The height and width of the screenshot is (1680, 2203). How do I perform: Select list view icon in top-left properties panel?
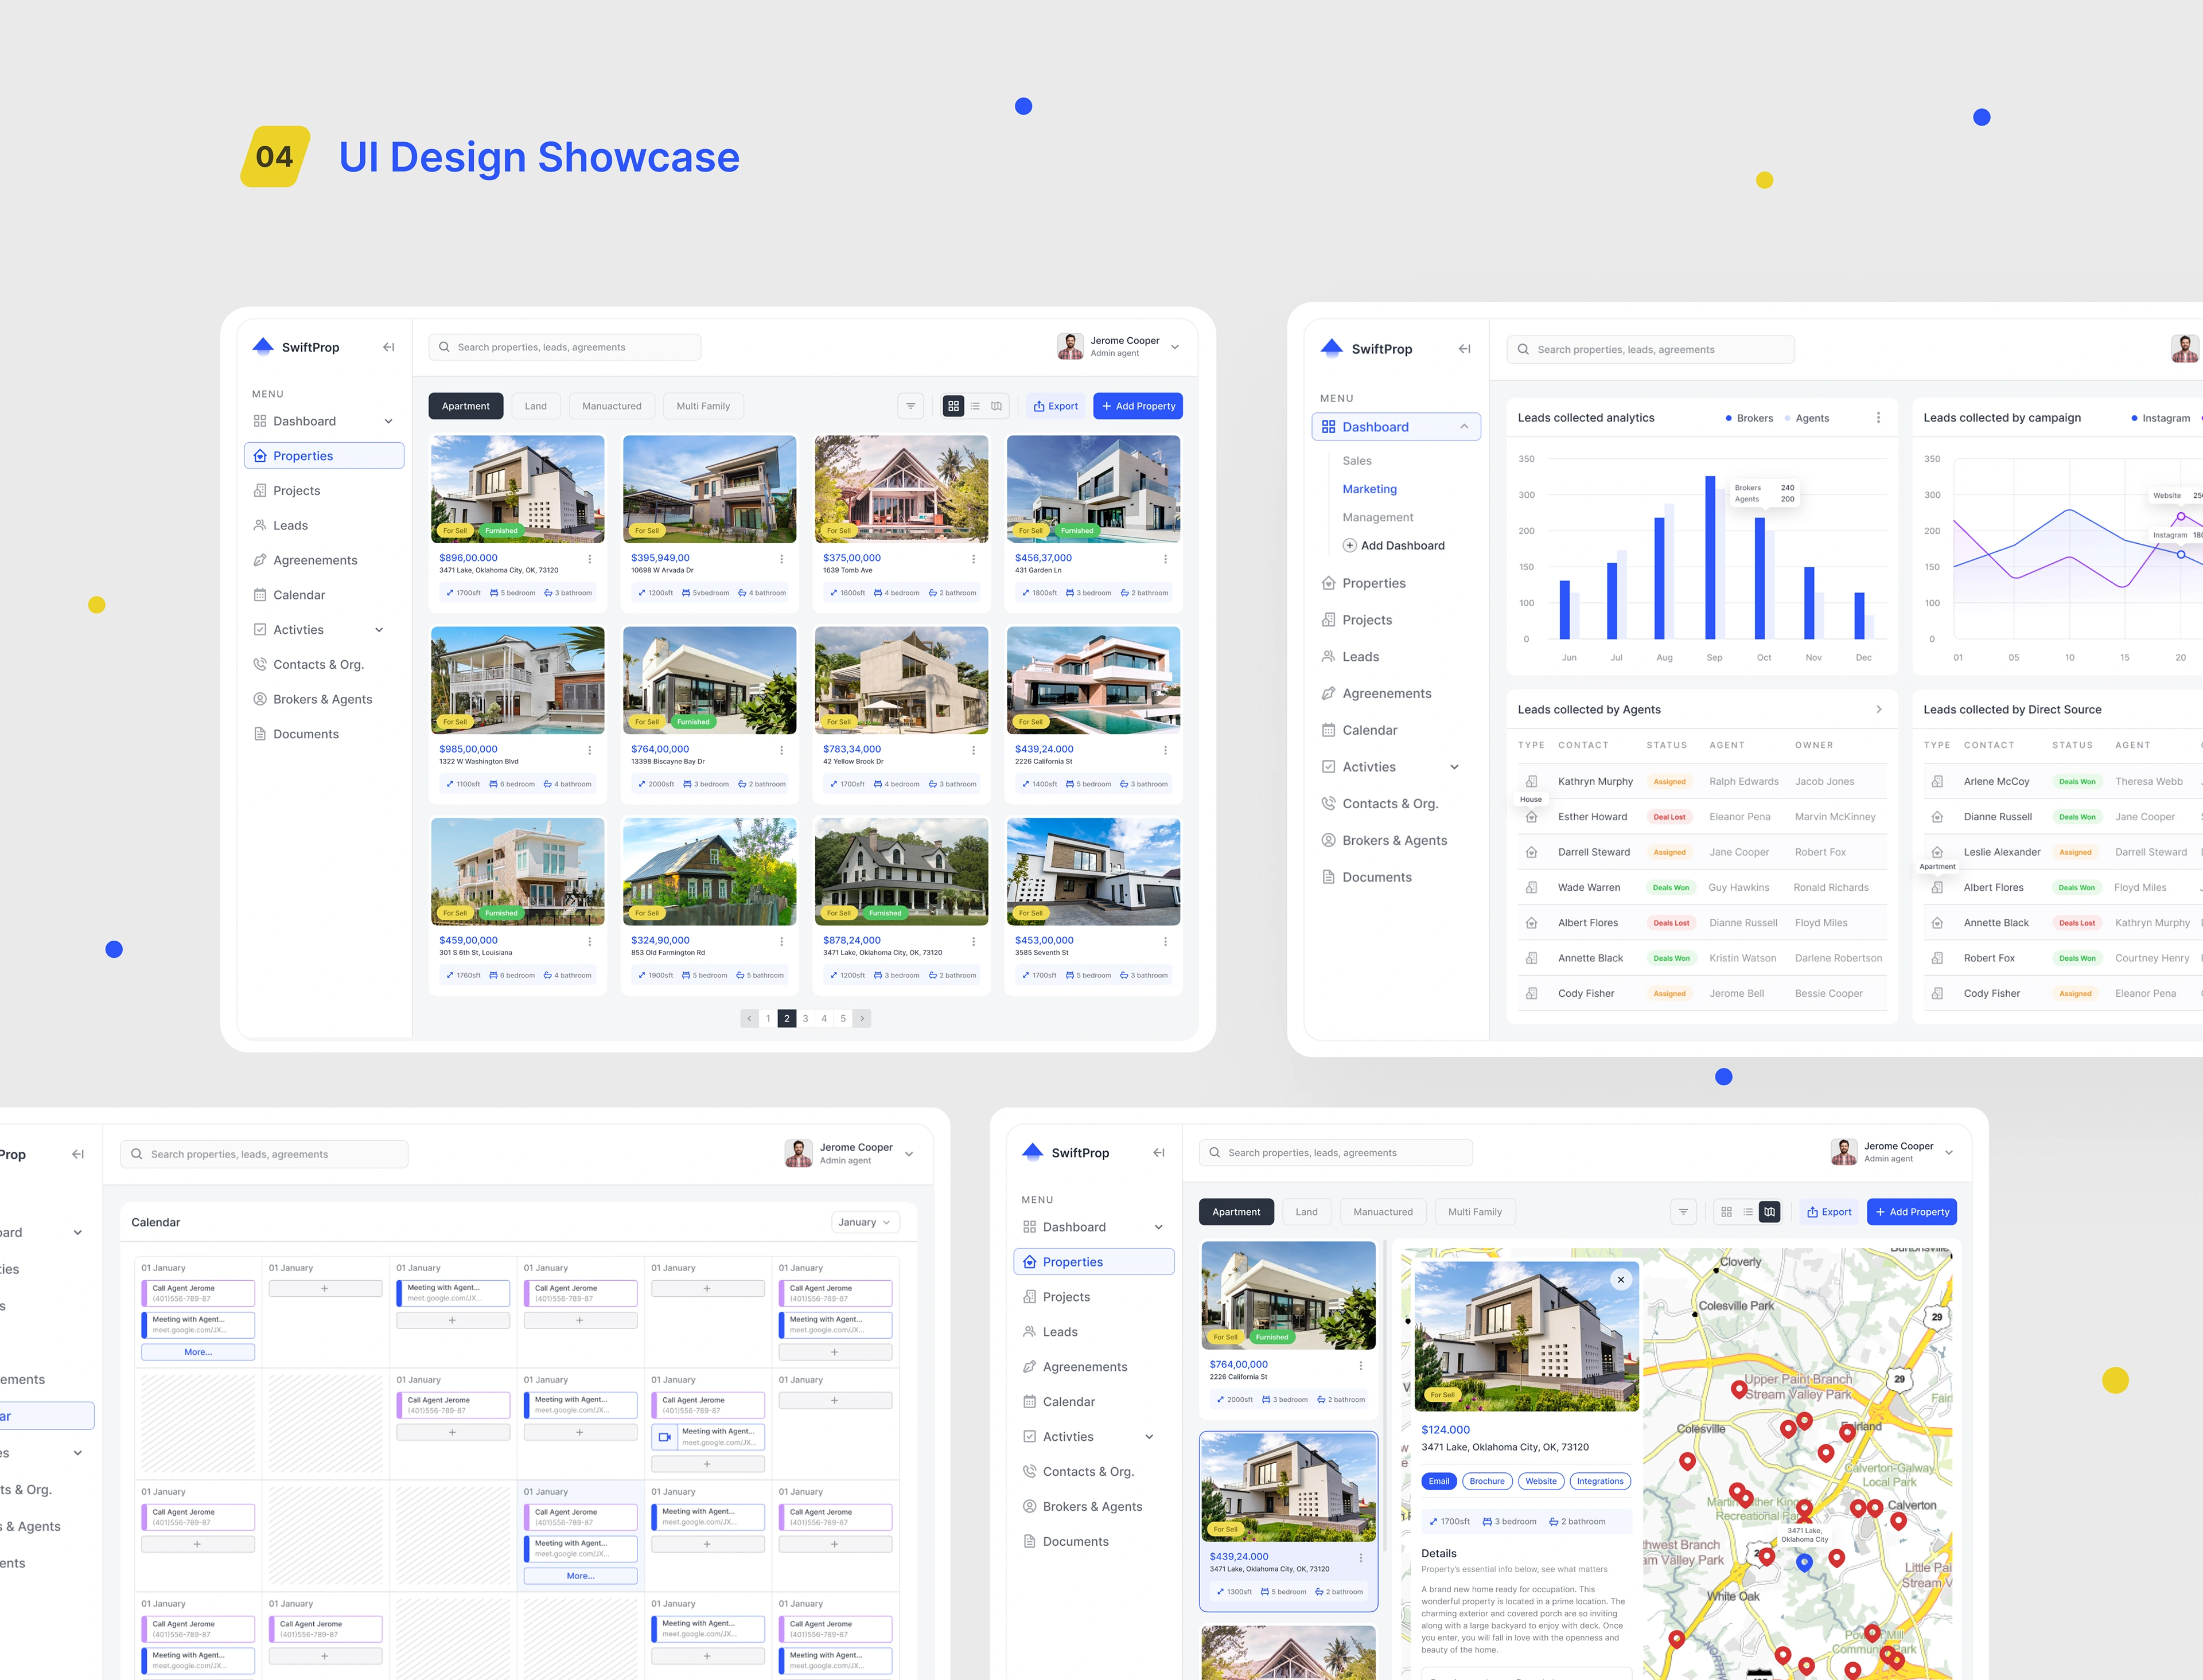point(975,406)
